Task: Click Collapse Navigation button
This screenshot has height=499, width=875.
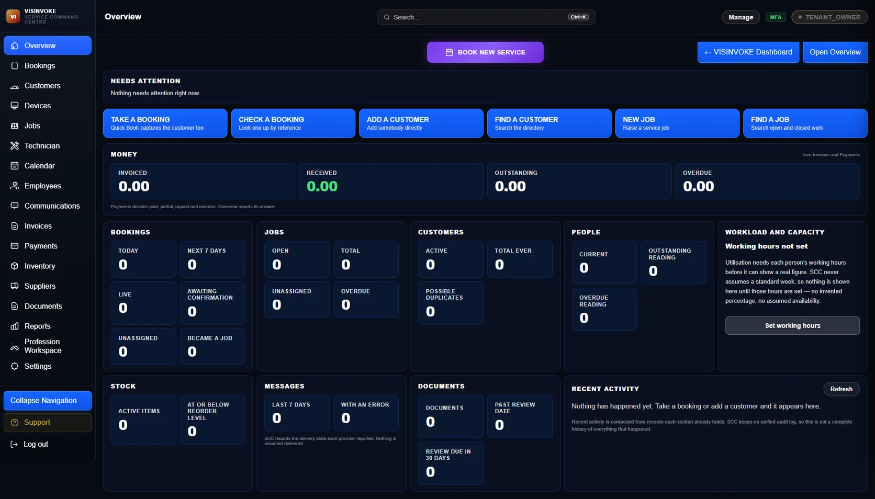Action: (x=48, y=401)
